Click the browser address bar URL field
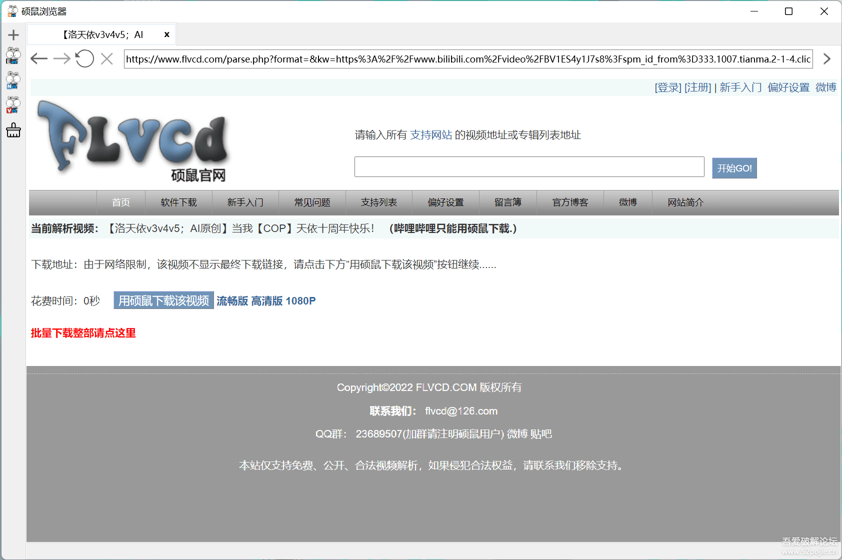Viewport: 842px width, 560px height. (468, 59)
